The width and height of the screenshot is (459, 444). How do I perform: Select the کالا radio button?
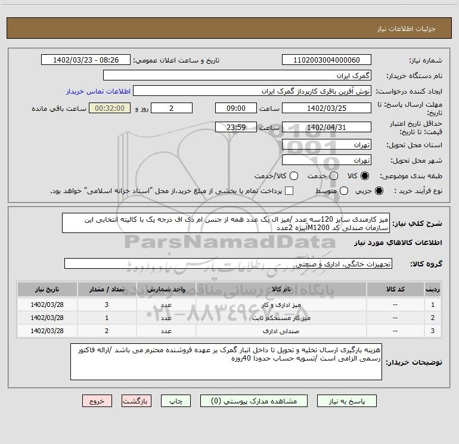point(365,176)
